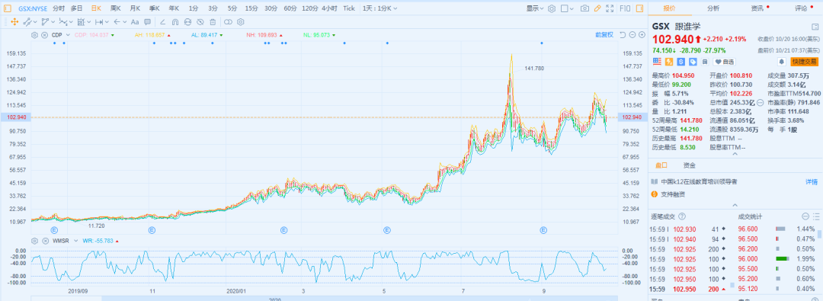Open the 评论 comments tab

coord(801,8)
